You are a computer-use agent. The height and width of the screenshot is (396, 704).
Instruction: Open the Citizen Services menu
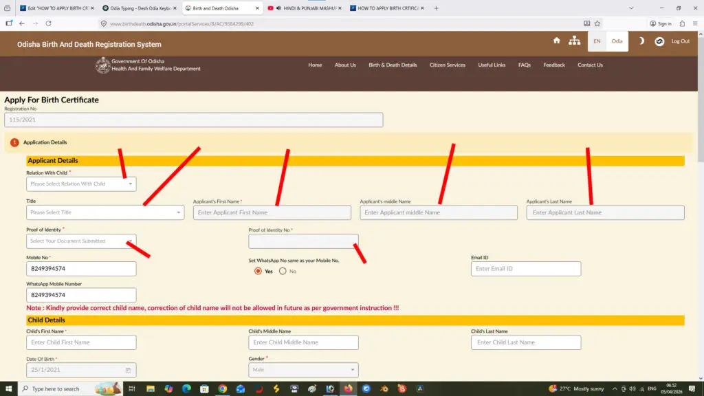(x=447, y=65)
